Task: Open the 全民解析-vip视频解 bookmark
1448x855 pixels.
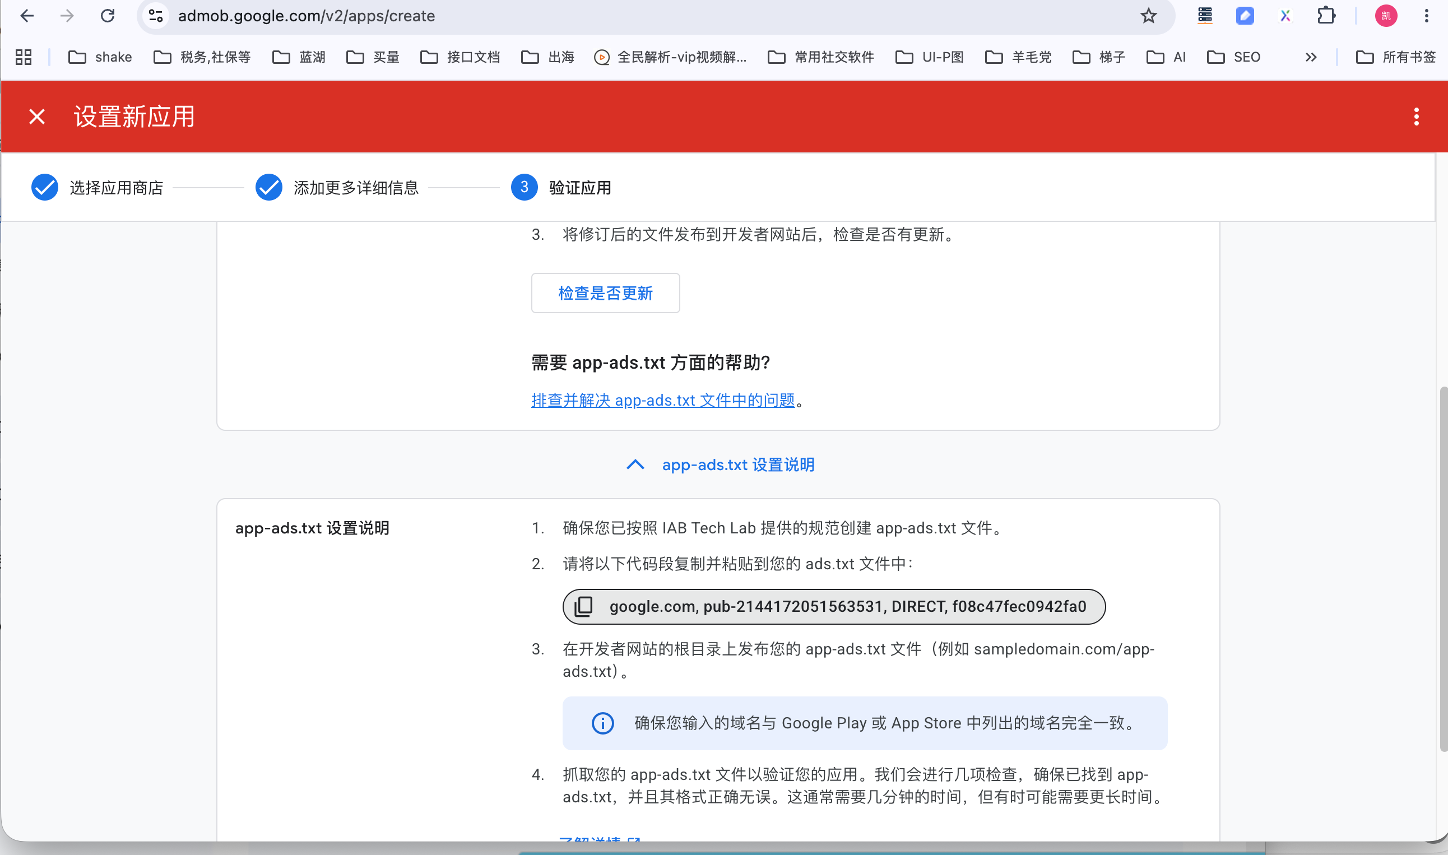Action: point(670,57)
